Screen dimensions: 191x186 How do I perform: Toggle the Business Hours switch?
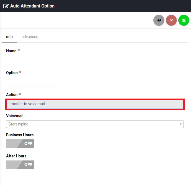pos(20,144)
